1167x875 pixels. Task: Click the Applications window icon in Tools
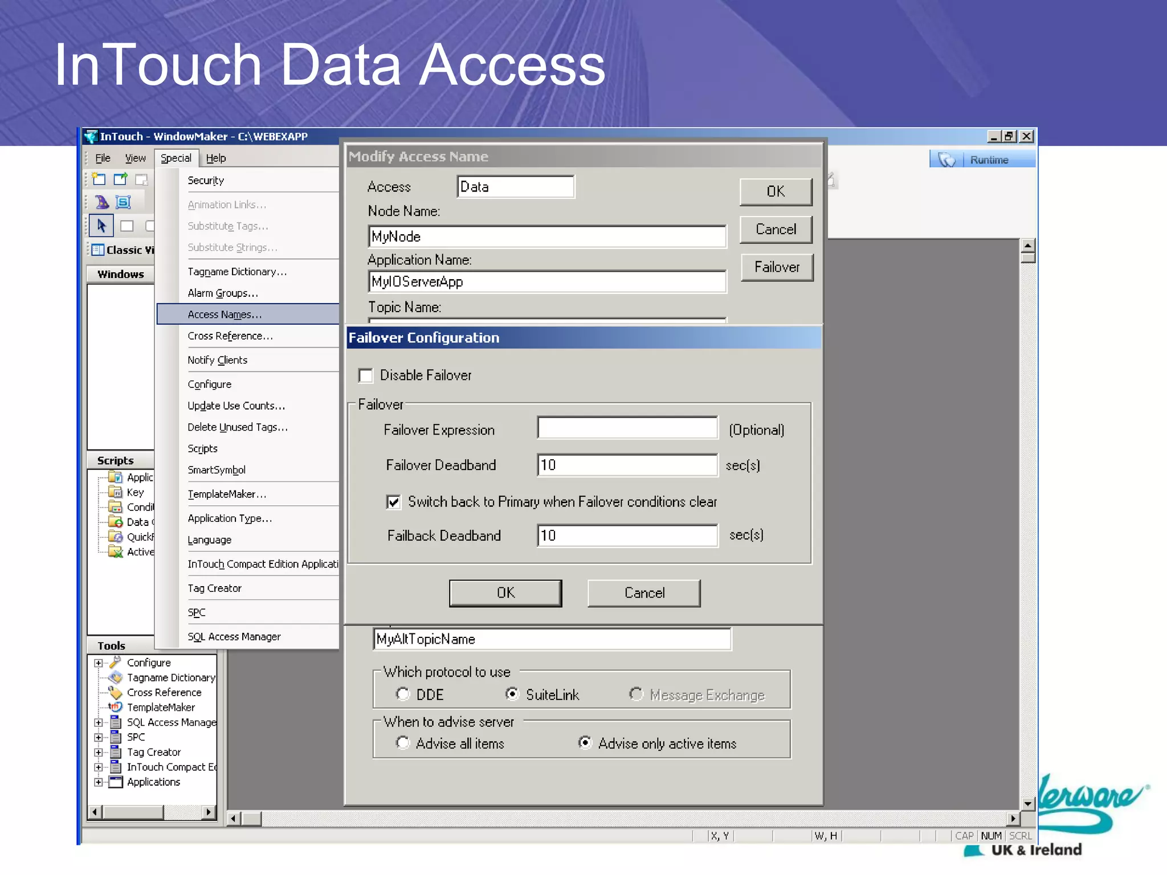click(x=115, y=782)
